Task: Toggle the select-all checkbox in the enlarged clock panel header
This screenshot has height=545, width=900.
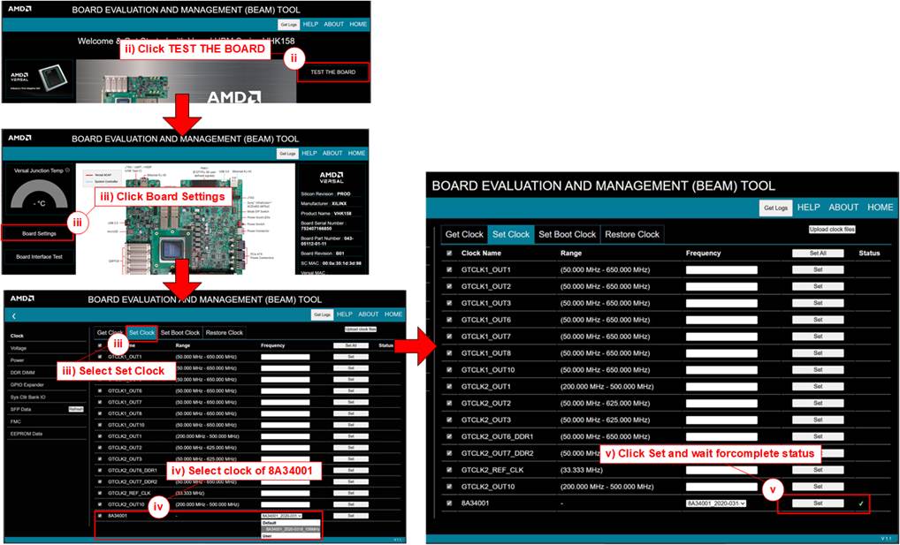Action: (449, 253)
